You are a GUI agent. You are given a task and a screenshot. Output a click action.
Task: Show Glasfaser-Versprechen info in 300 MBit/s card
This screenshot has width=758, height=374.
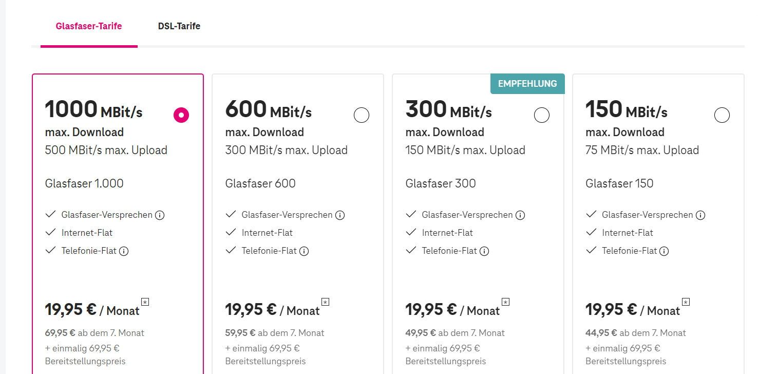(x=520, y=215)
